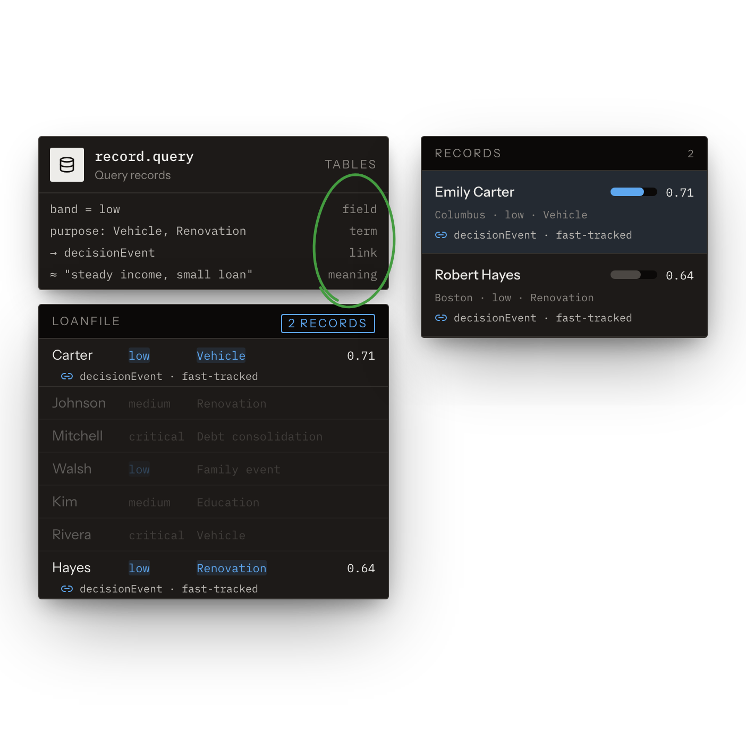Select the Carter row name

(72, 355)
